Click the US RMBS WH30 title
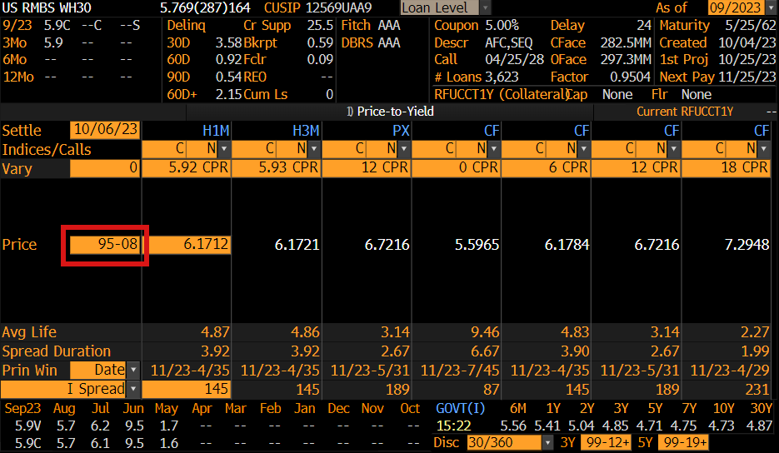This screenshot has height=453, width=779. [47, 7]
